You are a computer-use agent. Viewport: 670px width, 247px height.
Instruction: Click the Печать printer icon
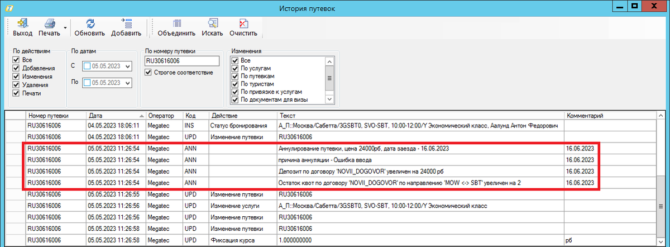pos(49,23)
